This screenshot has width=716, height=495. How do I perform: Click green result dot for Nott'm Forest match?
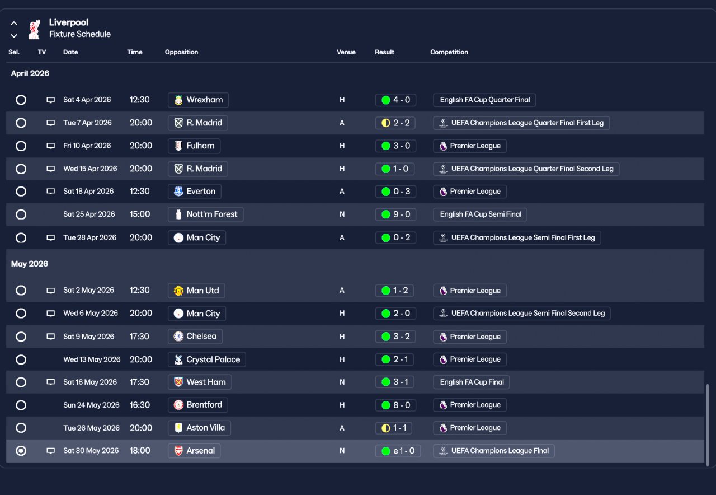click(x=385, y=214)
